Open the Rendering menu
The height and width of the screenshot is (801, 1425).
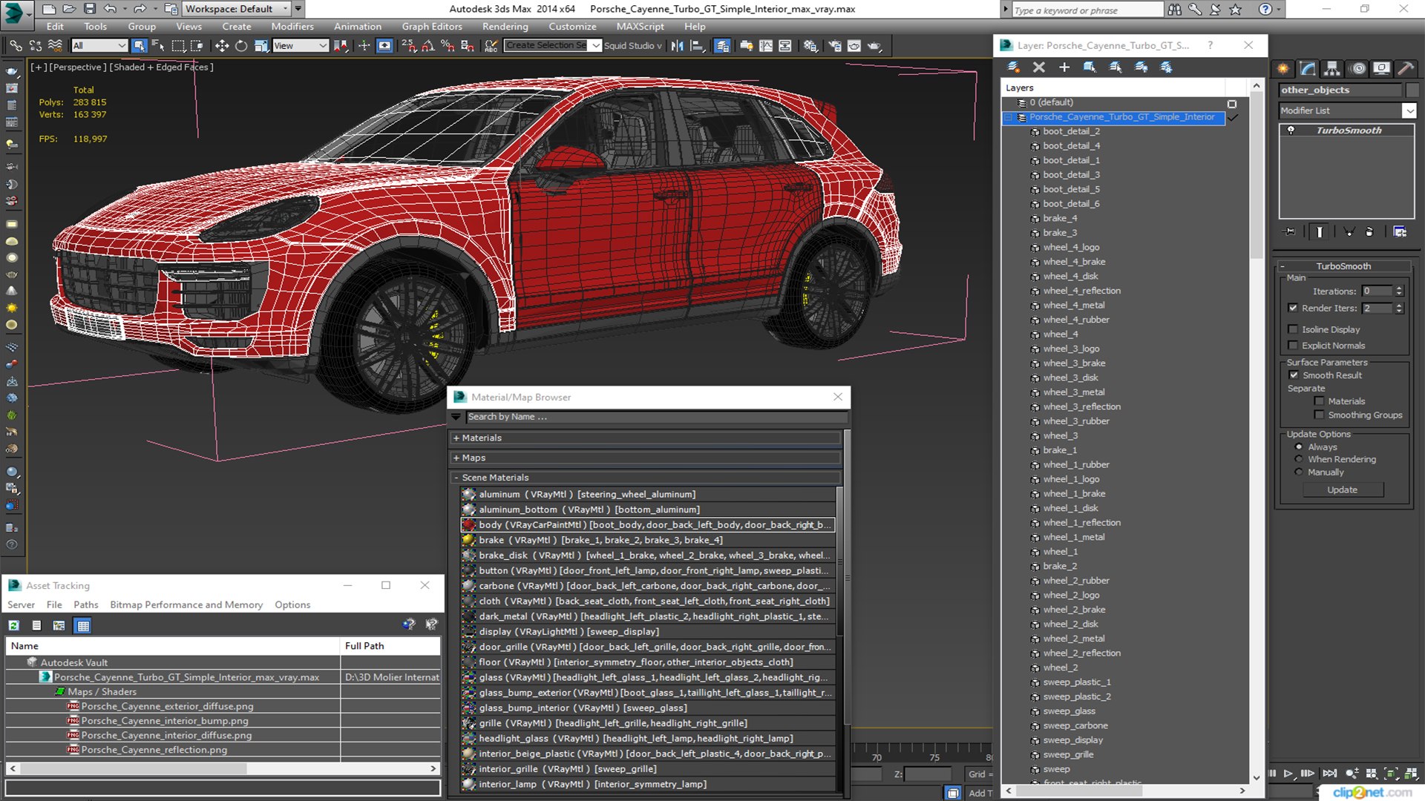[505, 27]
